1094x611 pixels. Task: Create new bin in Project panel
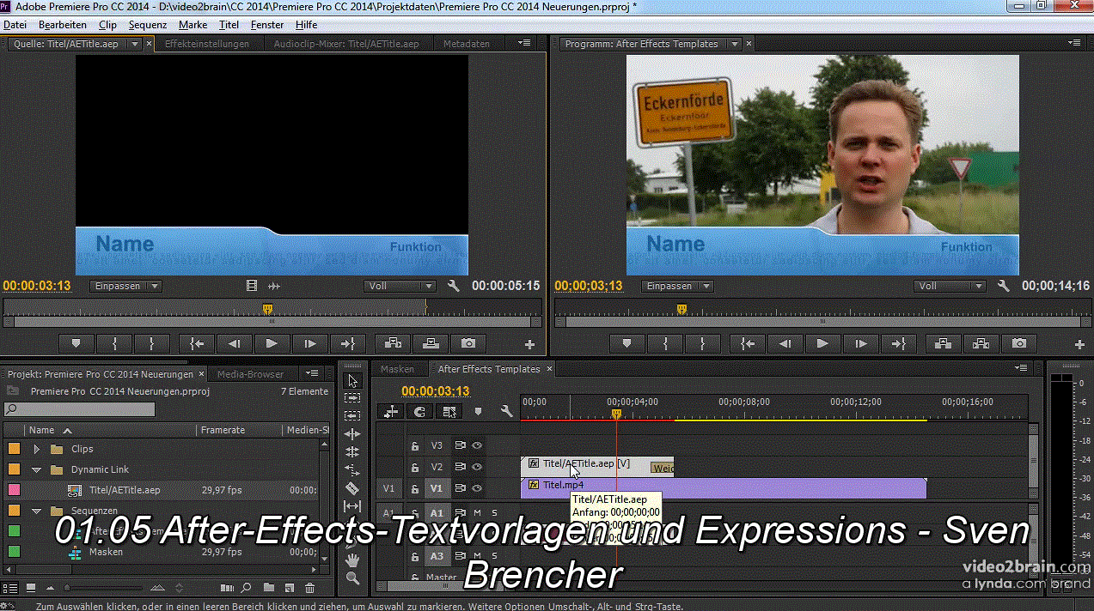click(269, 588)
